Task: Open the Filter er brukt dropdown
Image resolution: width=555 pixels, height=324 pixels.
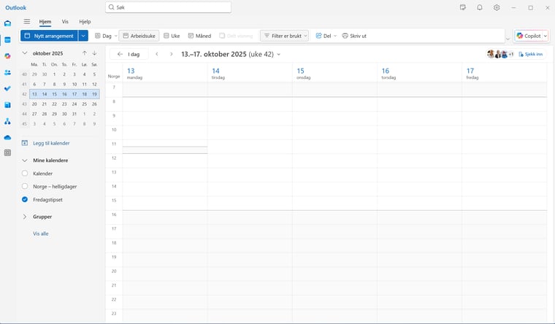Action: tap(284, 36)
